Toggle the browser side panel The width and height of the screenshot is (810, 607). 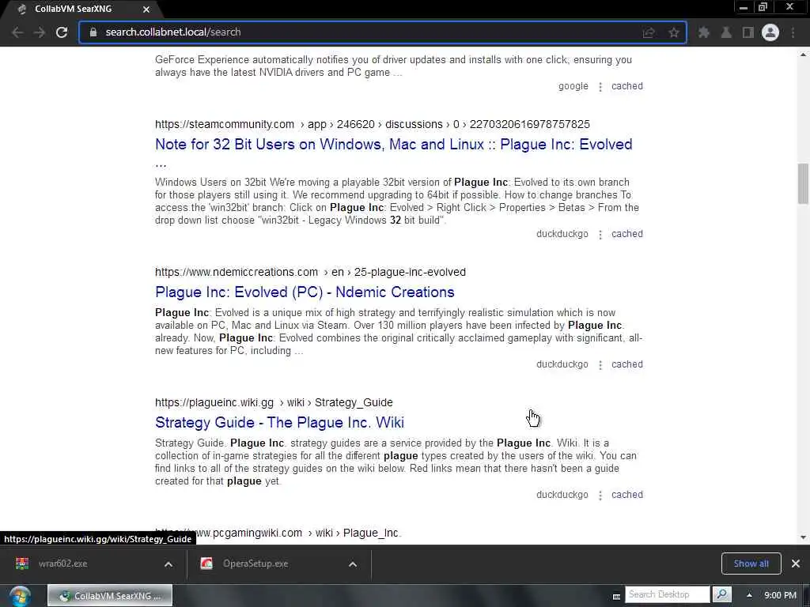click(748, 32)
